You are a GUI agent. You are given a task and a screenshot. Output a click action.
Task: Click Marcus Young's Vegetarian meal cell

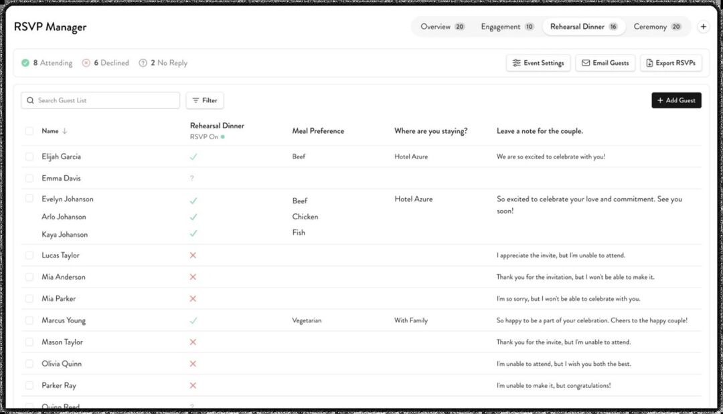coord(307,320)
